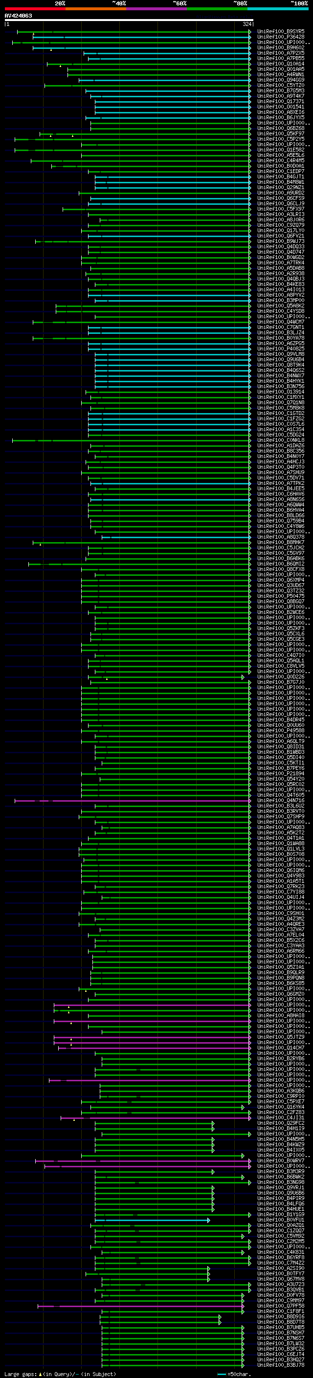Select UniRef100_Q7SHP9 label
The height and width of the screenshot is (1378, 313).
coord(281,816)
